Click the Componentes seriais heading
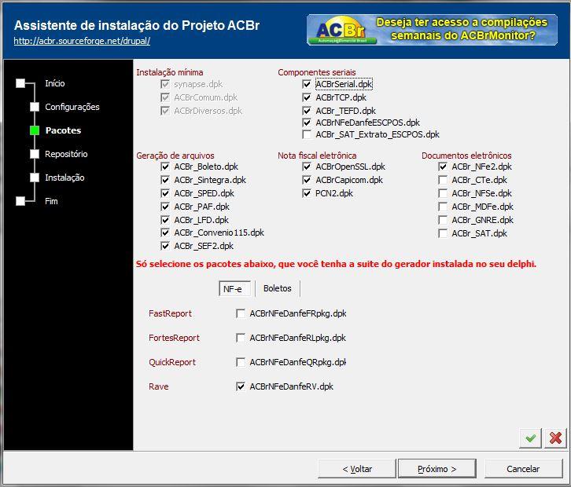 pos(317,72)
